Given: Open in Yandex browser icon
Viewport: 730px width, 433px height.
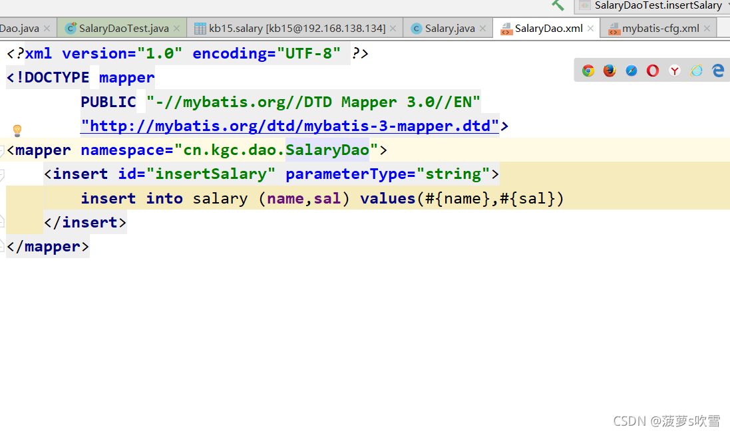Looking at the screenshot, I should 675,71.
